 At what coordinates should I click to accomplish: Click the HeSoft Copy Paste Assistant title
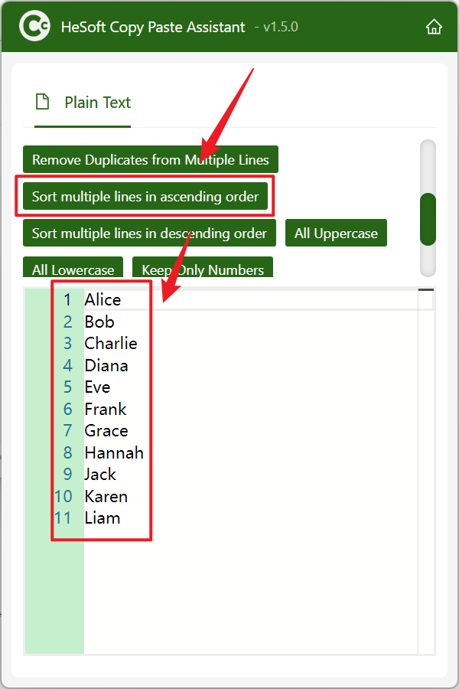point(153,28)
